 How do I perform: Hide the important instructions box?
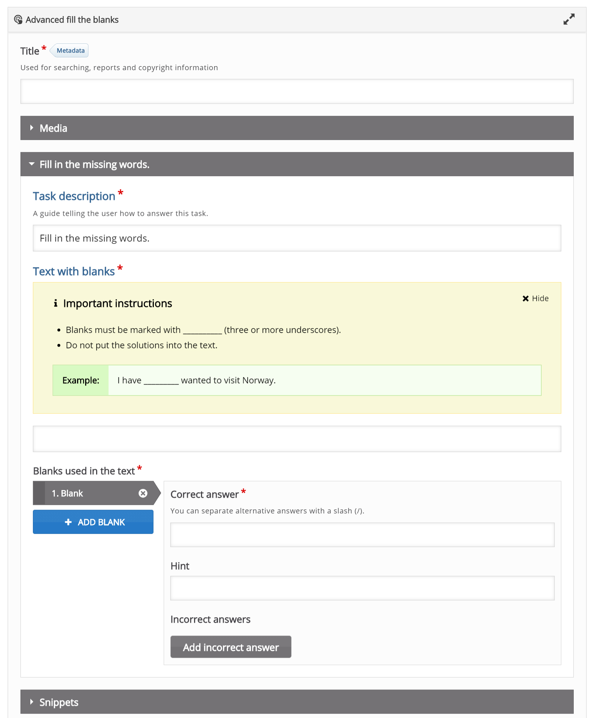pyautogui.click(x=535, y=299)
